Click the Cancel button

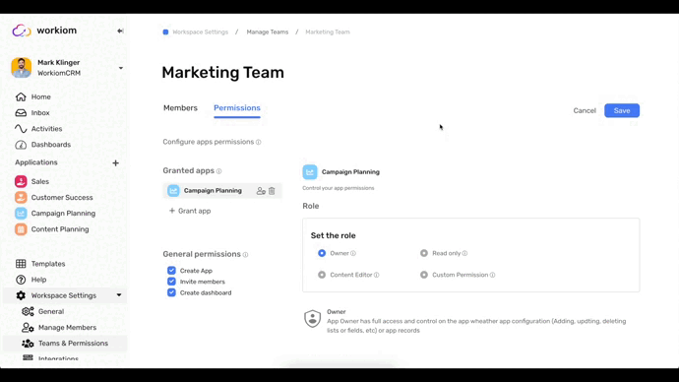pos(585,110)
